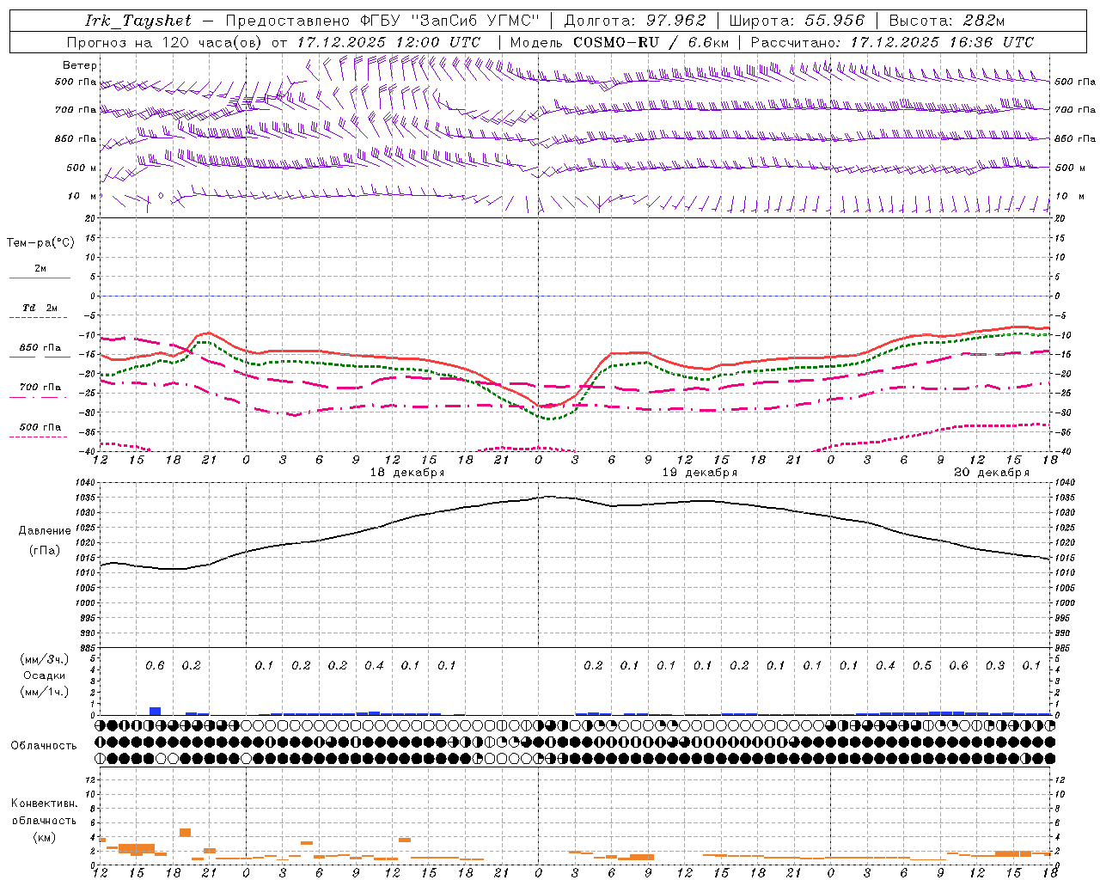Screen dimensions: 1100x880
Task: Click the Широта: 55.956 value
Action: (x=796, y=21)
